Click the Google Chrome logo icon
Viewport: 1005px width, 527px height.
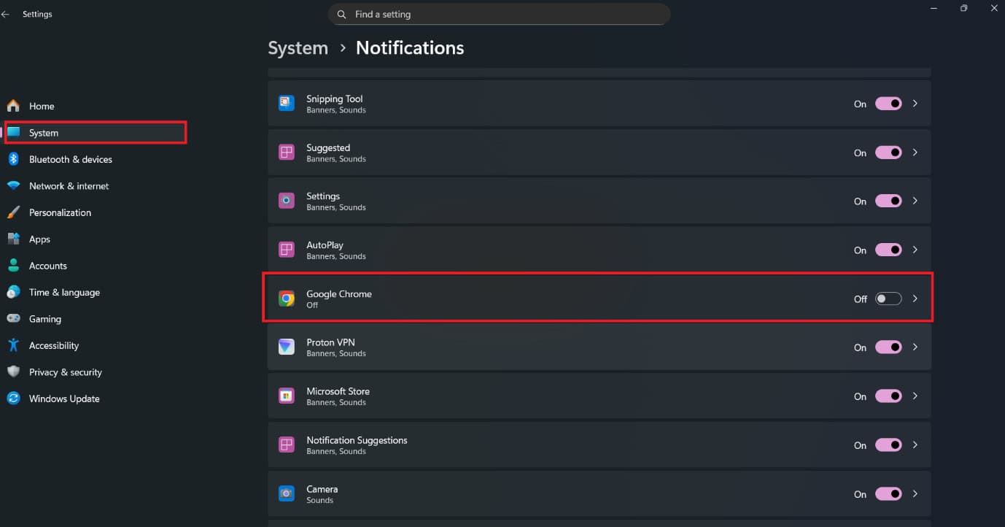pyautogui.click(x=287, y=299)
